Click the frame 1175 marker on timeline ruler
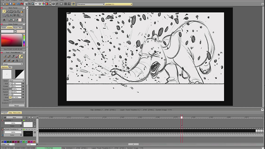The width and height of the screenshot is (265, 149). 182,117
